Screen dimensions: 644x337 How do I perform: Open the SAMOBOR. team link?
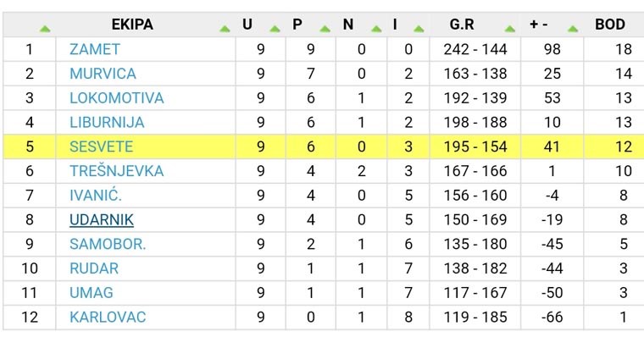[108, 244]
